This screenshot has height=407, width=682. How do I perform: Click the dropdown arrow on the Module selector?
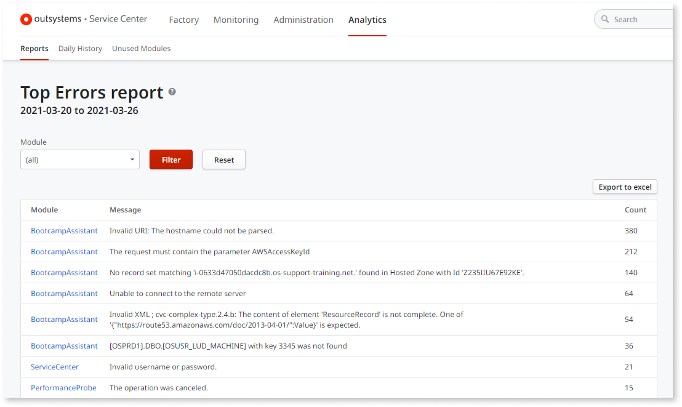[x=133, y=159]
